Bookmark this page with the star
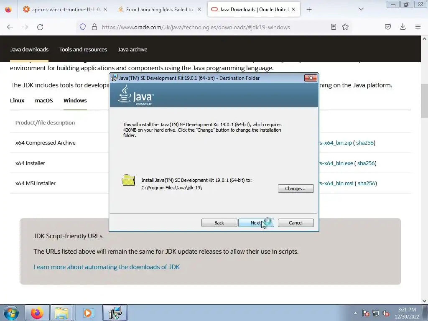The image size is (428, 321). [345, 27]
